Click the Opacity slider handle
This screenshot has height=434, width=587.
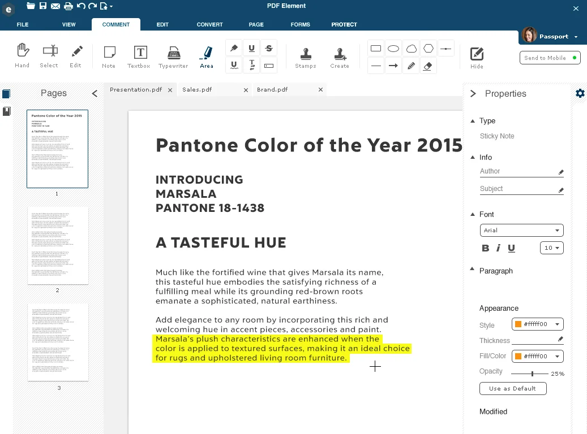[x=532, y=374]
